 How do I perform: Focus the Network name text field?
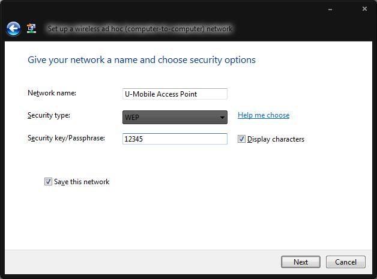(x=175, y=94)
